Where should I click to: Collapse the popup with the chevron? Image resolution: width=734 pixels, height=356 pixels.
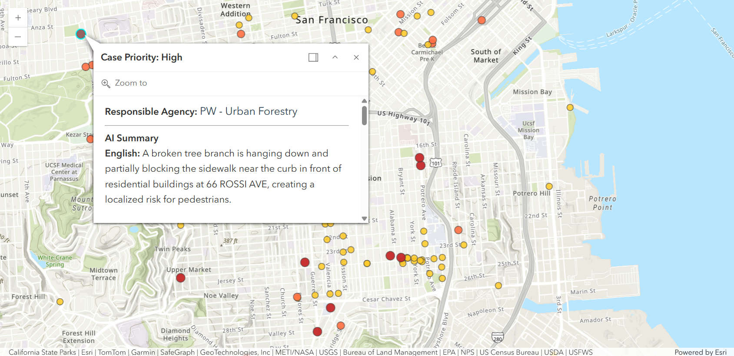(335, 57)
